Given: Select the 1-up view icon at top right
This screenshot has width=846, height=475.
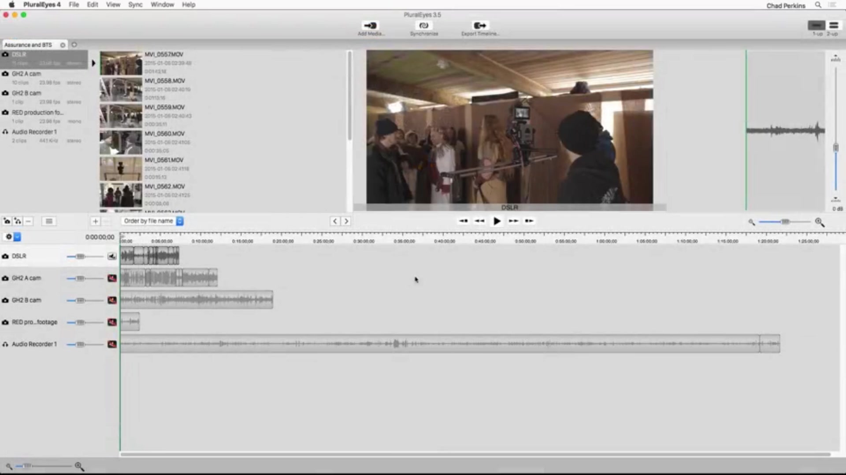Looking at the screenshot, I should 816,26.
